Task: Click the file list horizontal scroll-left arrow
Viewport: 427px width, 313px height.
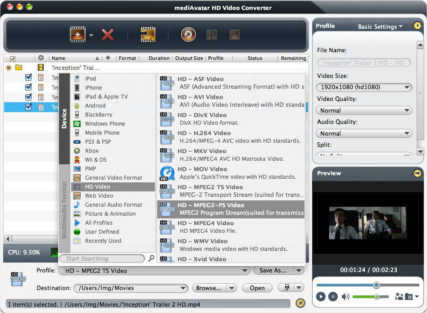Action: click(8, 239)
